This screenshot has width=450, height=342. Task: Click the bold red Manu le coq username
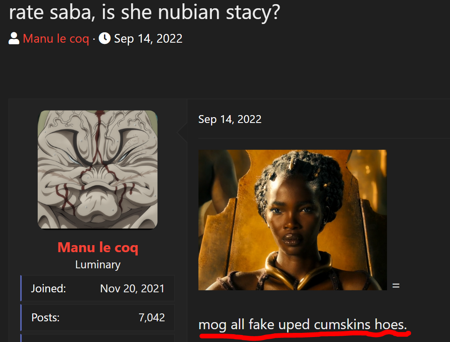(98, 248)
